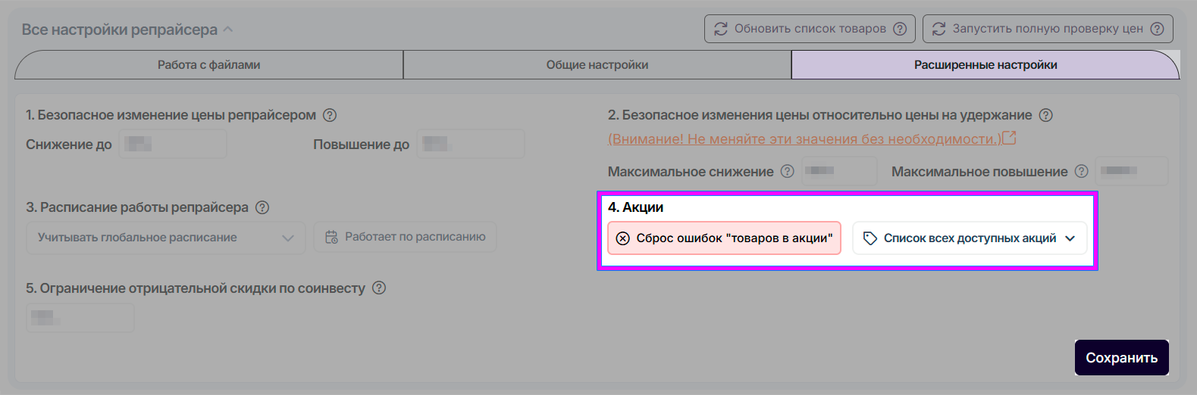Select the Расширенные настройки tab
Viewport: 1197px width, 395px height.
point(985,65)
